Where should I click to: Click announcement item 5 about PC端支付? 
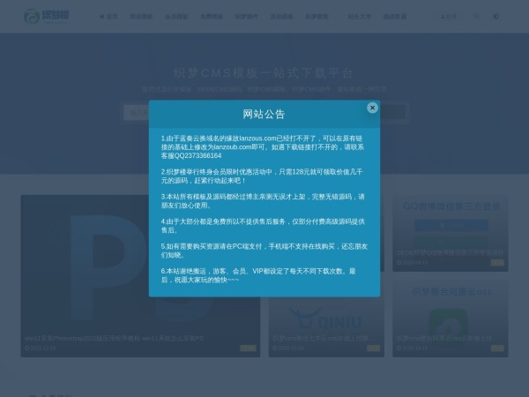[x=264, y=251]
